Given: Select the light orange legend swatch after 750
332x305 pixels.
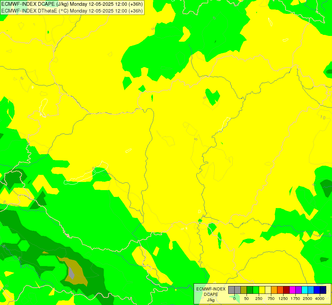Looking at the screenshot, I should click(x=274, y=290).
